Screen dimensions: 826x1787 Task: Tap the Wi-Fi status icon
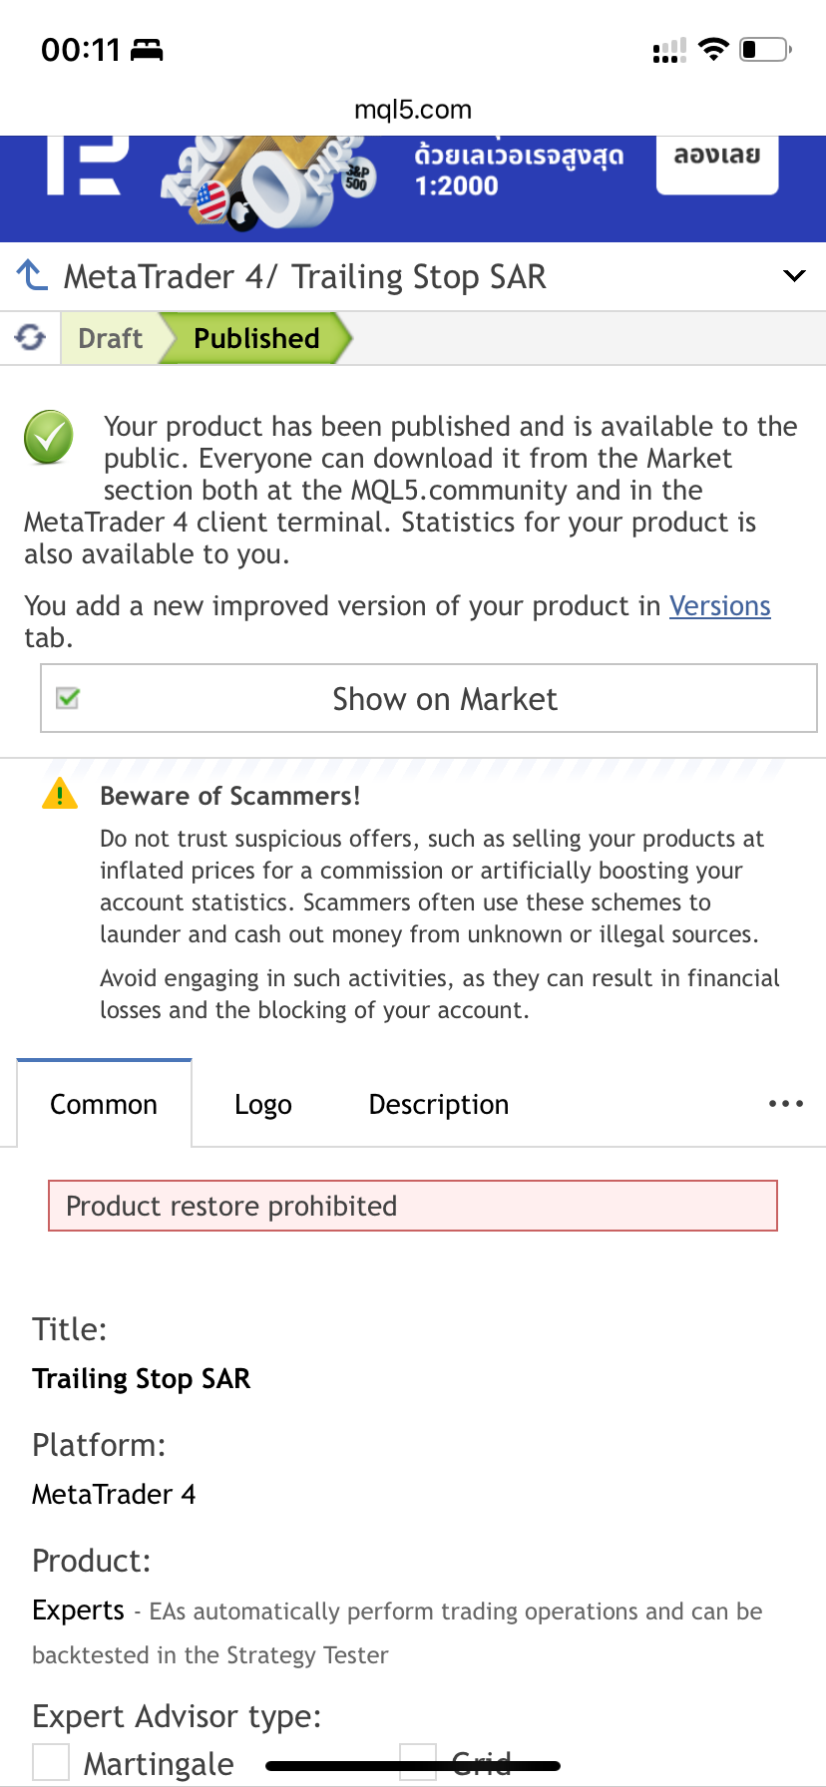tap(713, 49)
